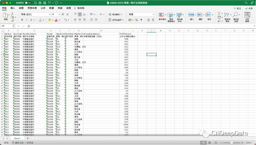
Task: Open 查找和选择 find and select
Action: [236, 17]
